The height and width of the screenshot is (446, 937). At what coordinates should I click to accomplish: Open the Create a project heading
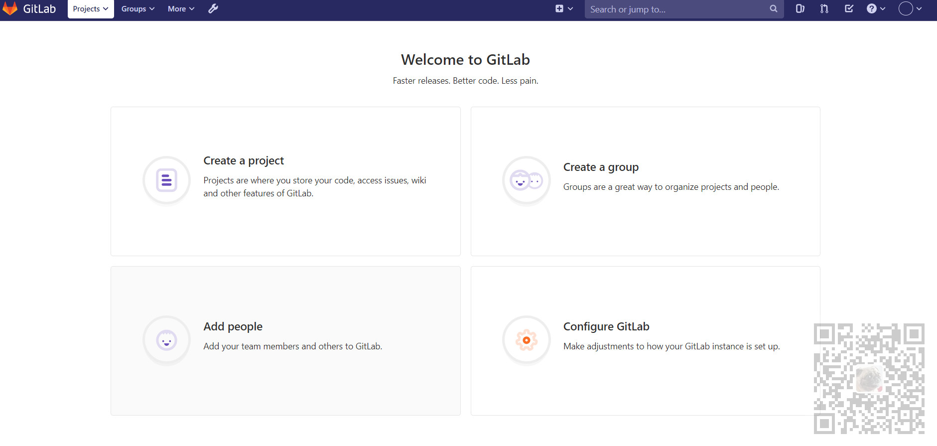pyautogui.click(x=244, y=160)
